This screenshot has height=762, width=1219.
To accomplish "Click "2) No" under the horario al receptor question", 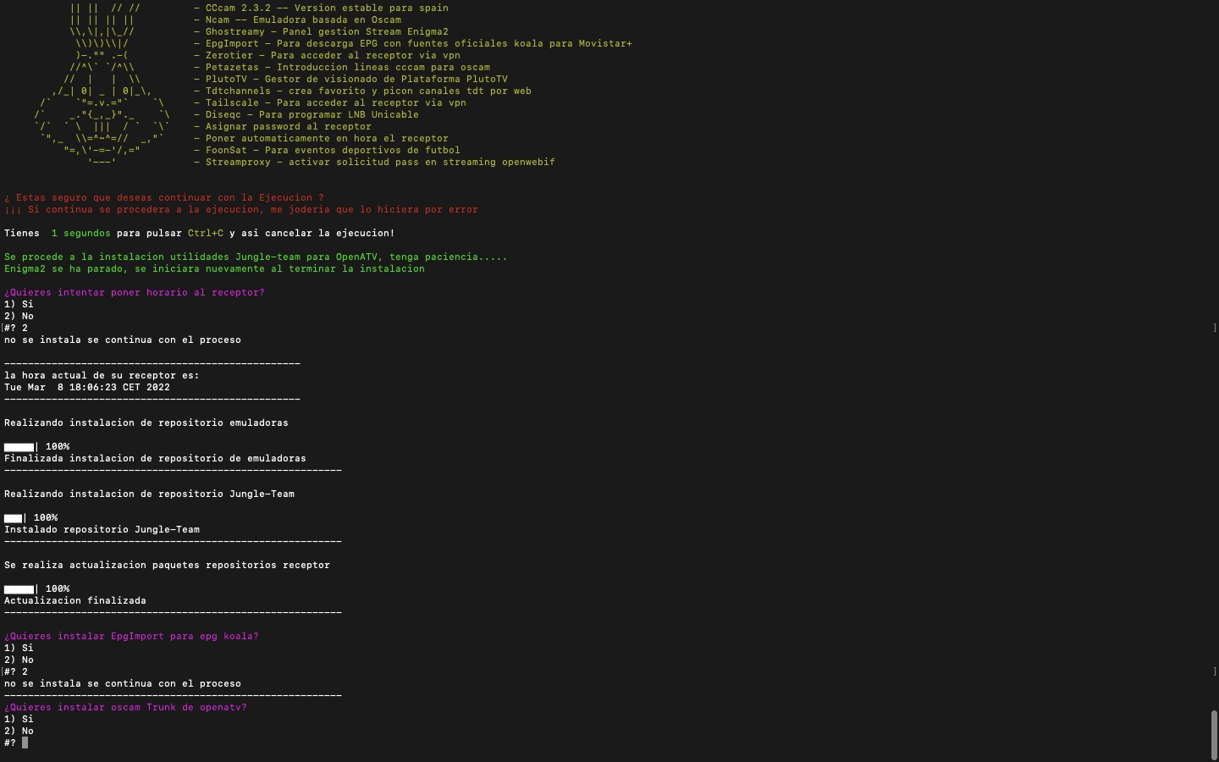I will [x=19, y=316].
